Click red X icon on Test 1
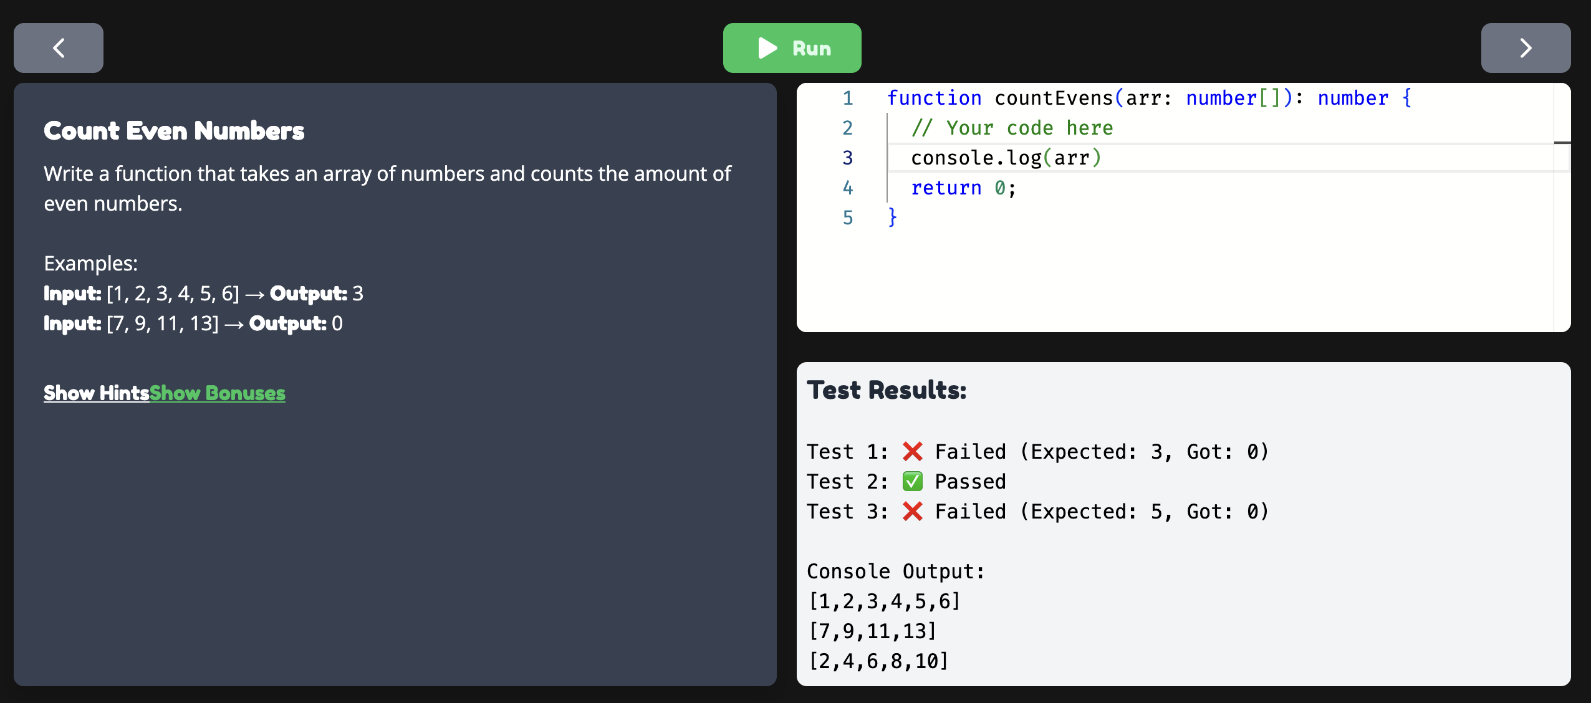The height and width of the screenshot is (703, 1591). [x=912, y=451]
